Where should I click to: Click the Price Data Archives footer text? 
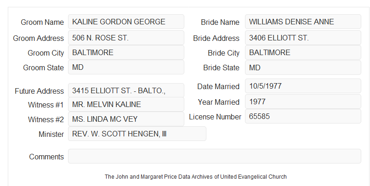pos(196,177)
